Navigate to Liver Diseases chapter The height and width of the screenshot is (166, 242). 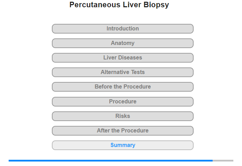click(x=122, y=58)
